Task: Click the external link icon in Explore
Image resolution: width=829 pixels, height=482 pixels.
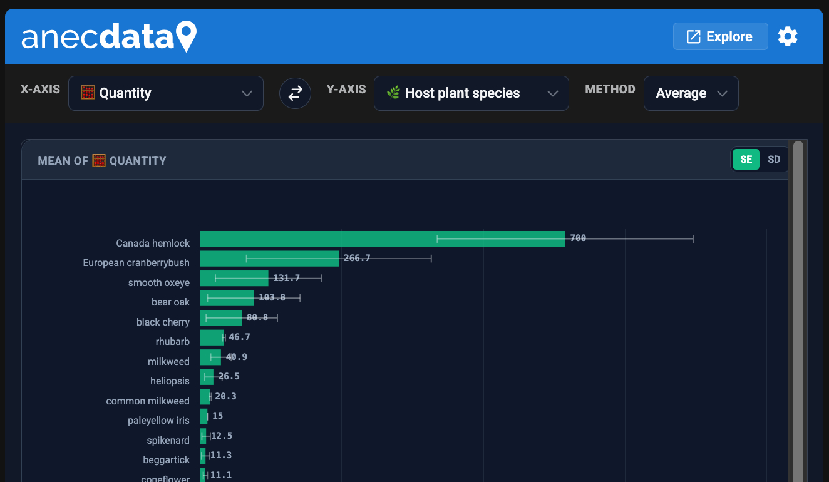Action: coord(693,37)
